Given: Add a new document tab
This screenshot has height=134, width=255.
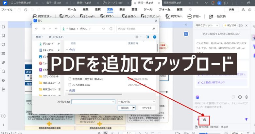Looking at the screenshot, I should tap(197, 3).
